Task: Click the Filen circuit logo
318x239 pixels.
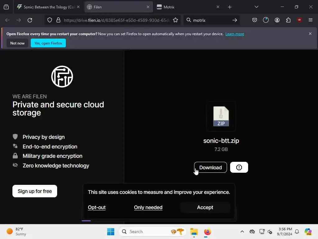Action: (x=62, y=77)
